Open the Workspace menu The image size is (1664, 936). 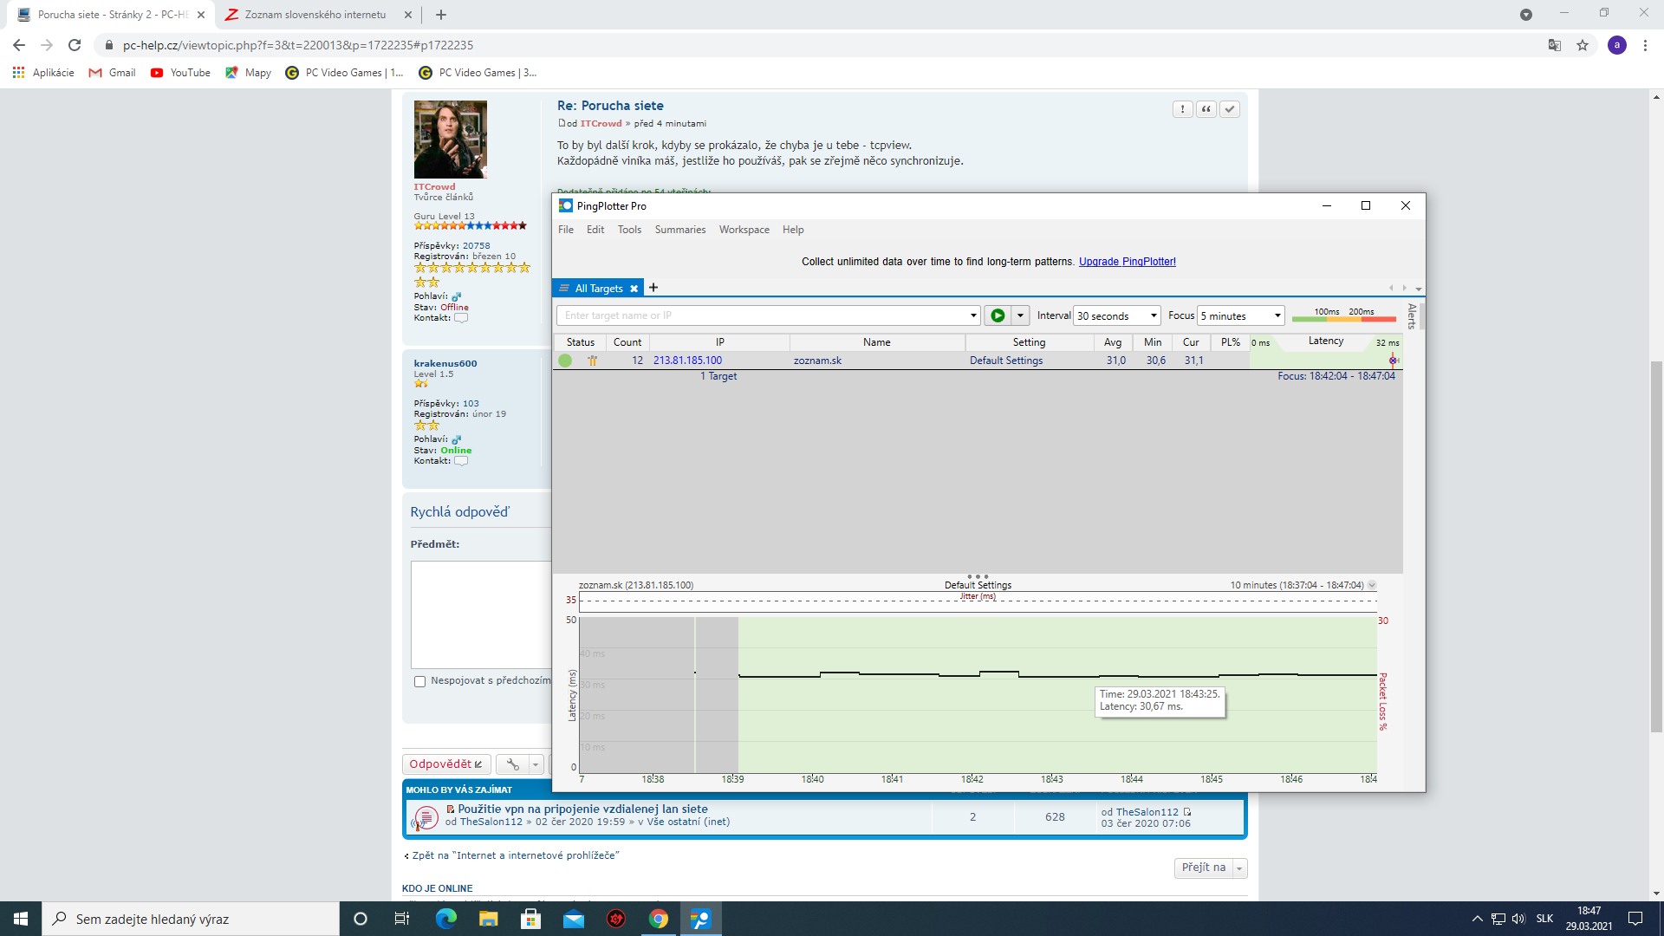point(744,230)
